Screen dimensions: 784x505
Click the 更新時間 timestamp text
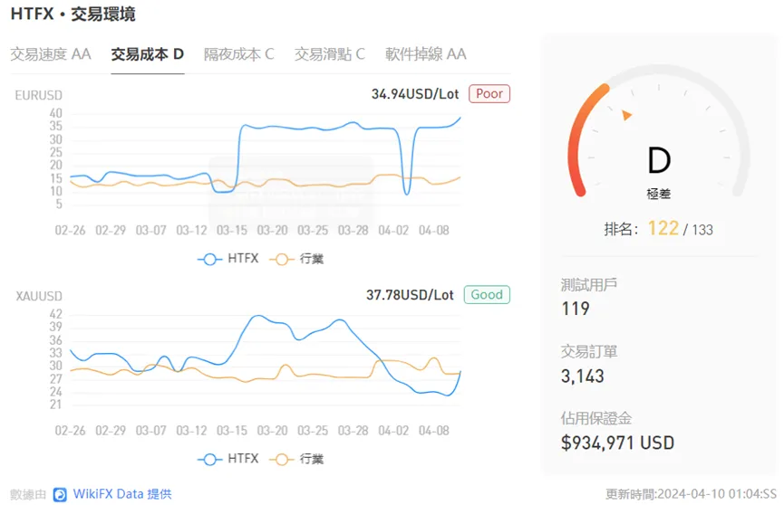coord(691,494)
